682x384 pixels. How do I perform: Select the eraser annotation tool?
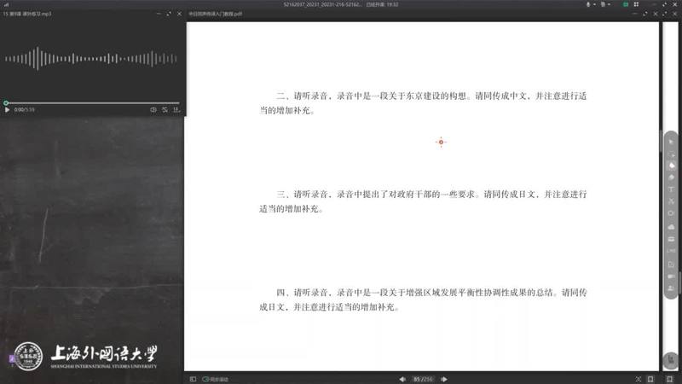671,177
